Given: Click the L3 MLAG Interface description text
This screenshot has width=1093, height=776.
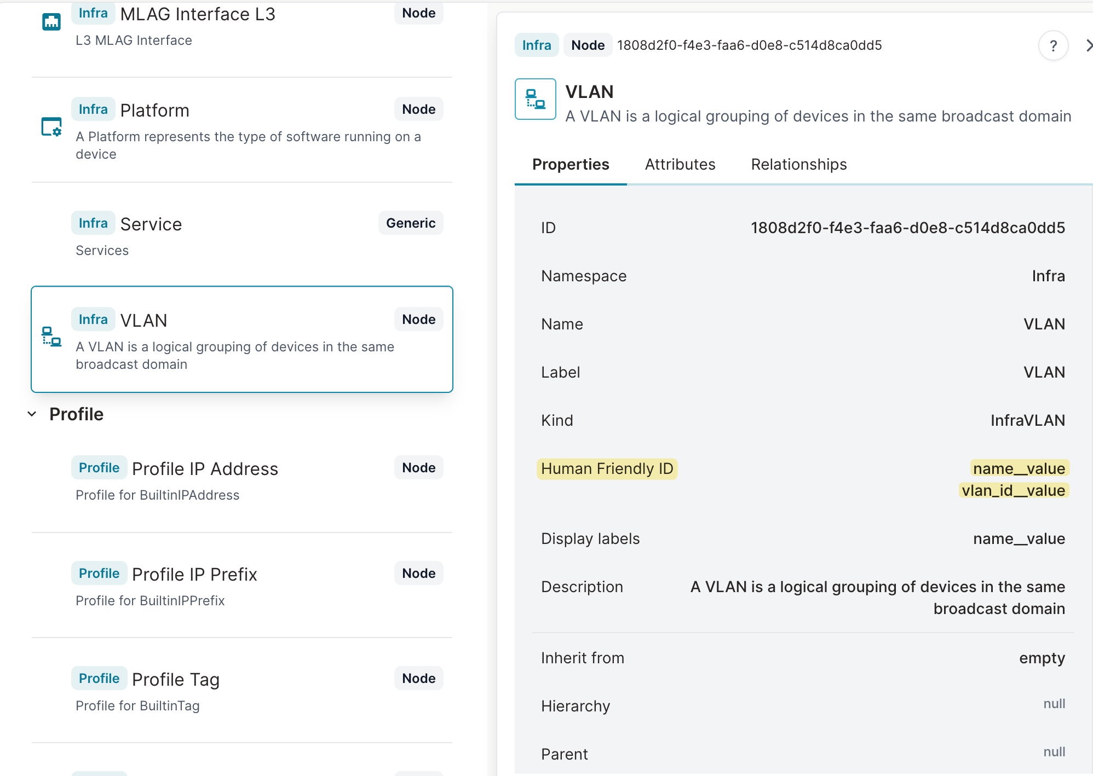Looking at the screenshot, I should click(x=134, y=40).
